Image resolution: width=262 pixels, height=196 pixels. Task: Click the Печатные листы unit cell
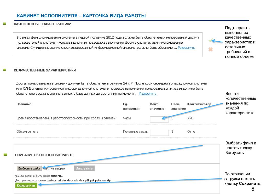[136, 131]
